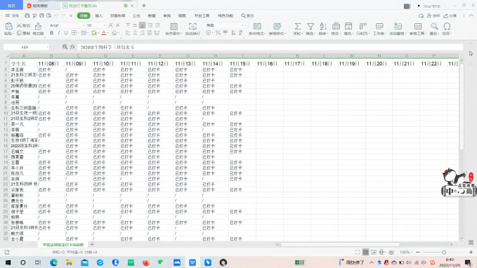Click the Rows and Columns icon
The height and width of the screenshot is (268, 477).
click(362, 27)
